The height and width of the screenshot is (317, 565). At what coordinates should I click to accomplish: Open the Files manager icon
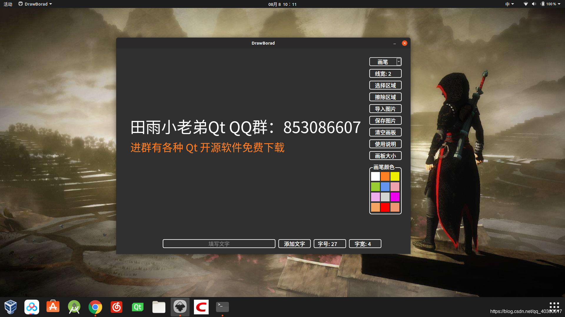coord(159,307)
